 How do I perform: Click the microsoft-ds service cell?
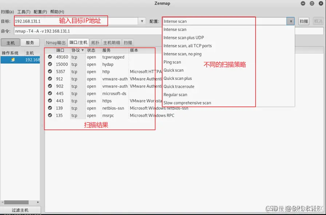[x=114, y=93]
